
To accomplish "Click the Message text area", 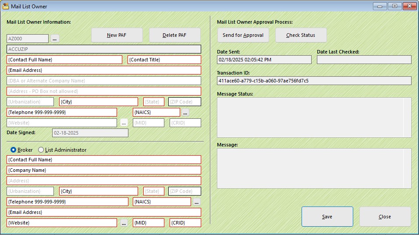I will pyautogui.click(x=314, y=168).
